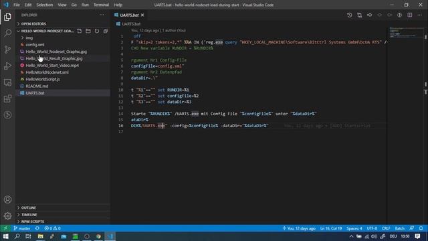Open editor more actions ellipsis
The image size is (428, 241).
coord(420,15)
